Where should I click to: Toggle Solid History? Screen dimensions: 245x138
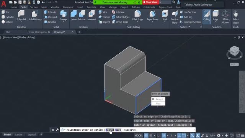point(35,15)
